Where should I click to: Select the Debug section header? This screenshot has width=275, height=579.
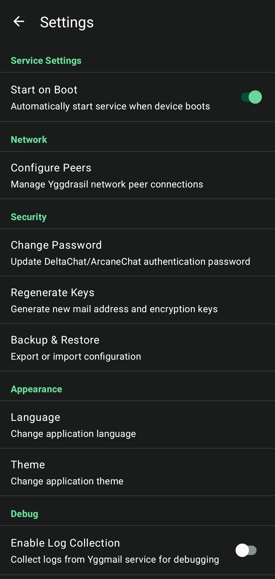click(x=24, y=514)
